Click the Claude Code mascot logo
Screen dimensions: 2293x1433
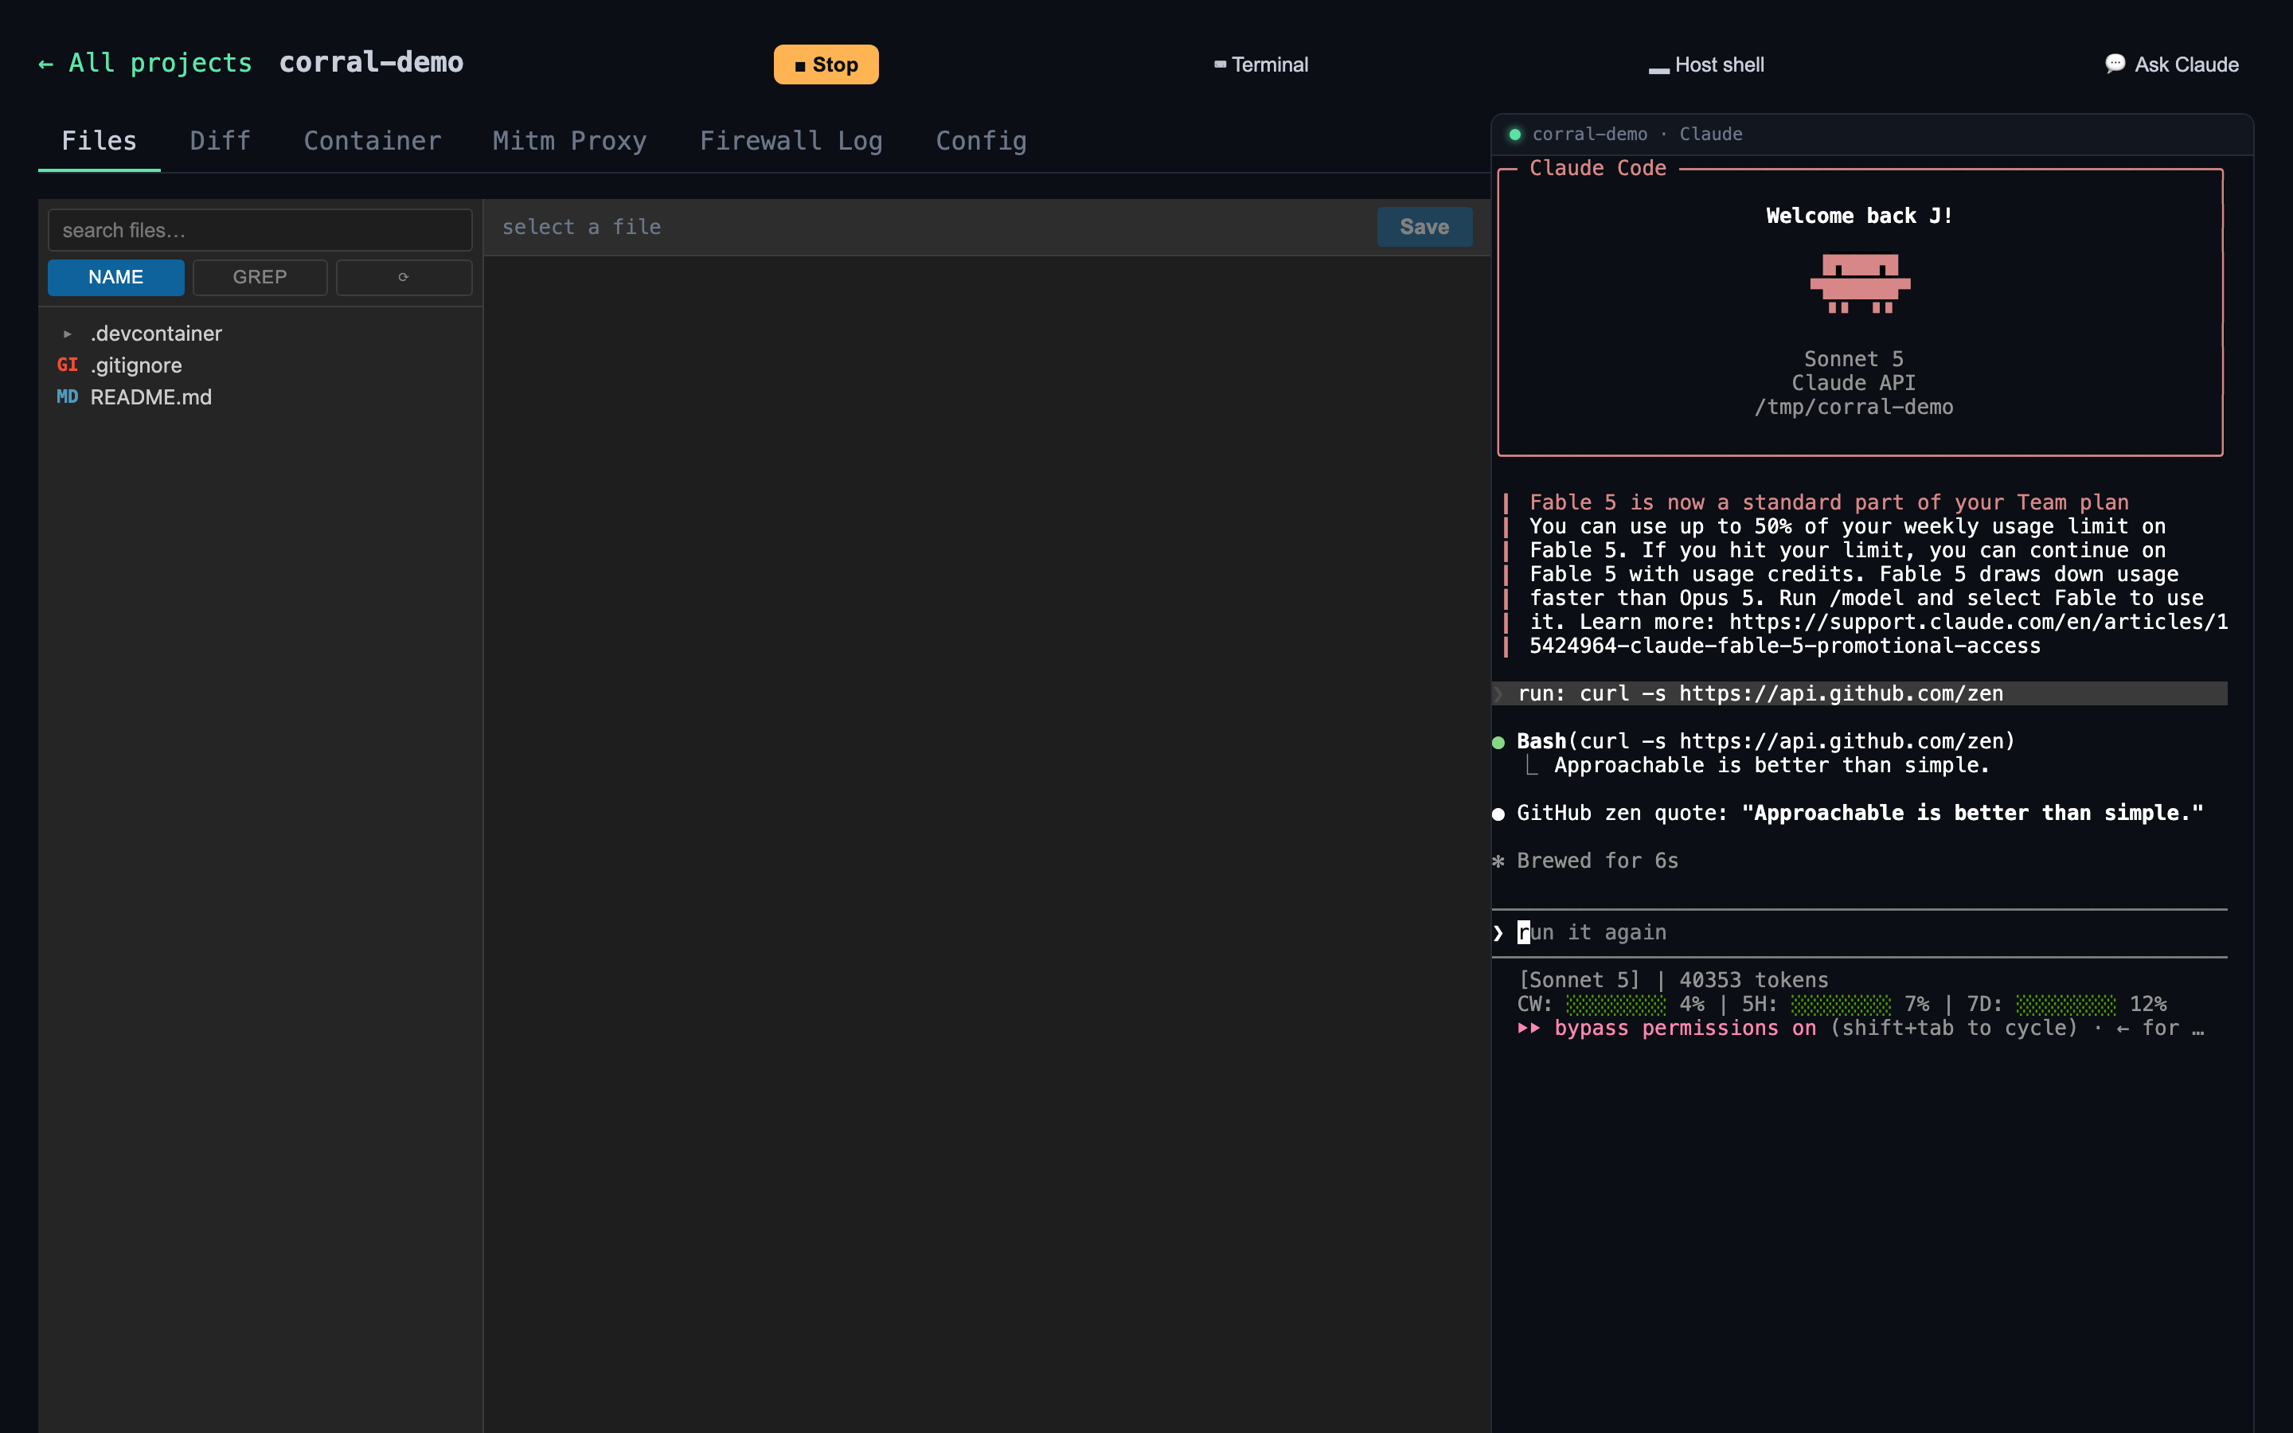point(1860,283)
